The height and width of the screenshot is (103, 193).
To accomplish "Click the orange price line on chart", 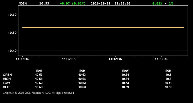I will [103, 27].
